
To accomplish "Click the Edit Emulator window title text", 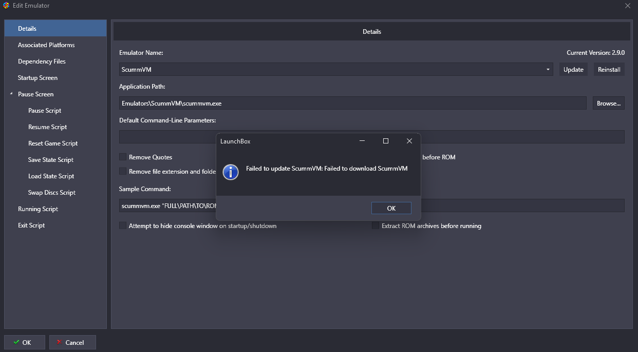I will (31, 6).
